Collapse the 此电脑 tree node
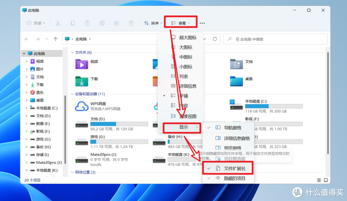The image size is (347, 201). tap(24, 54)
